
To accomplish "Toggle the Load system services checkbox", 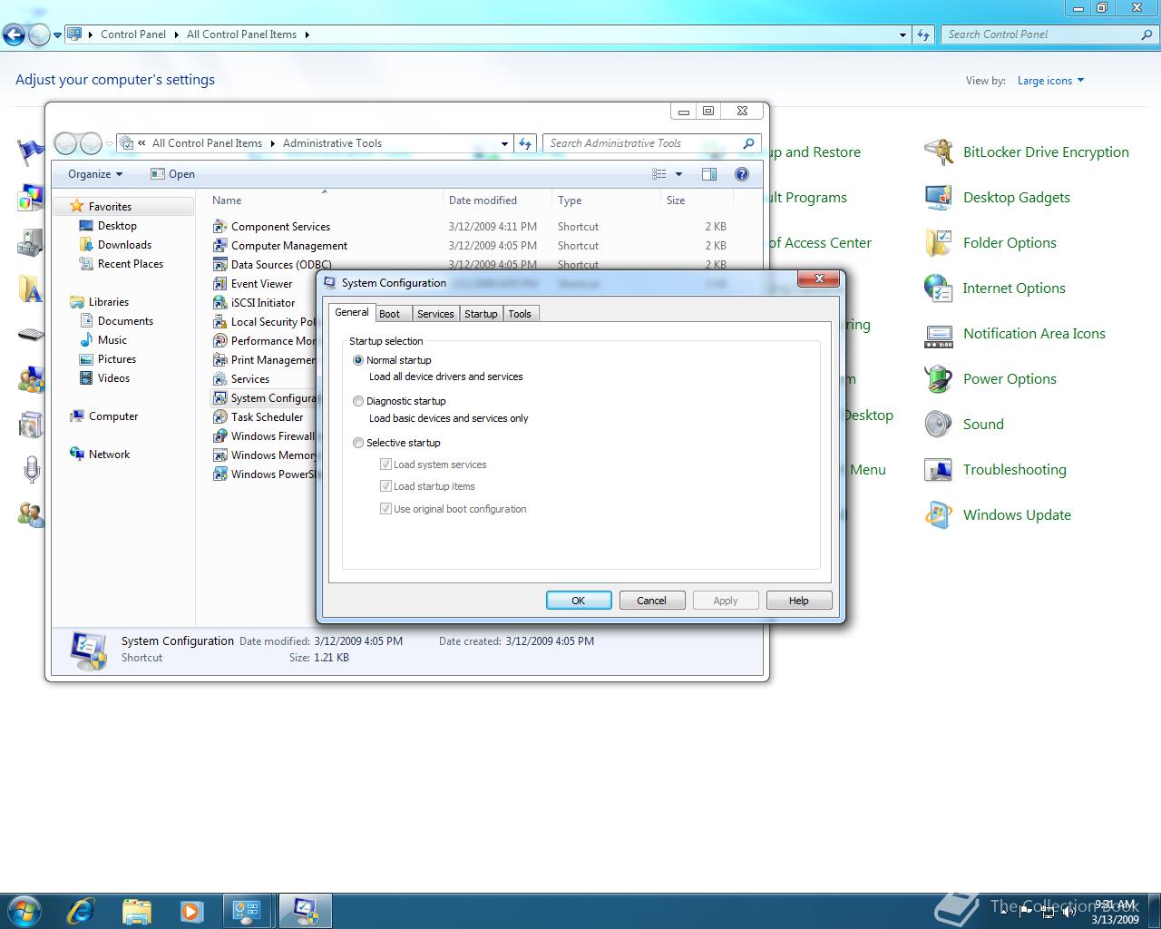I will click(x=385, y=464).
